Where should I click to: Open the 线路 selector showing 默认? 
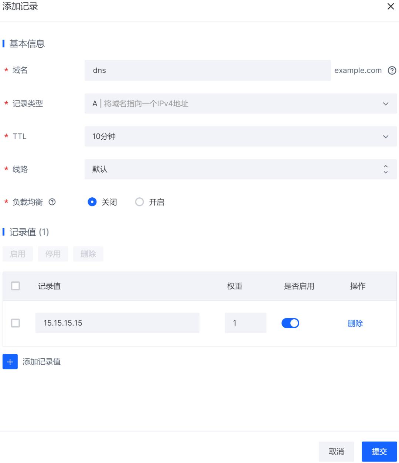click(x=240, y=169)
